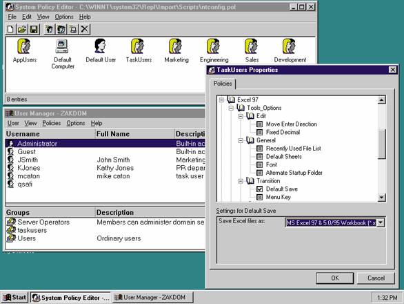
Task: Select the AppUsers group icon
Action: coord(24,46)
